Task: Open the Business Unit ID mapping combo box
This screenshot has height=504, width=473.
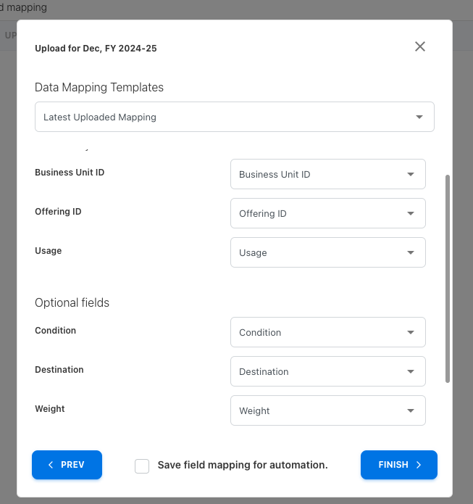Action: 319,175
